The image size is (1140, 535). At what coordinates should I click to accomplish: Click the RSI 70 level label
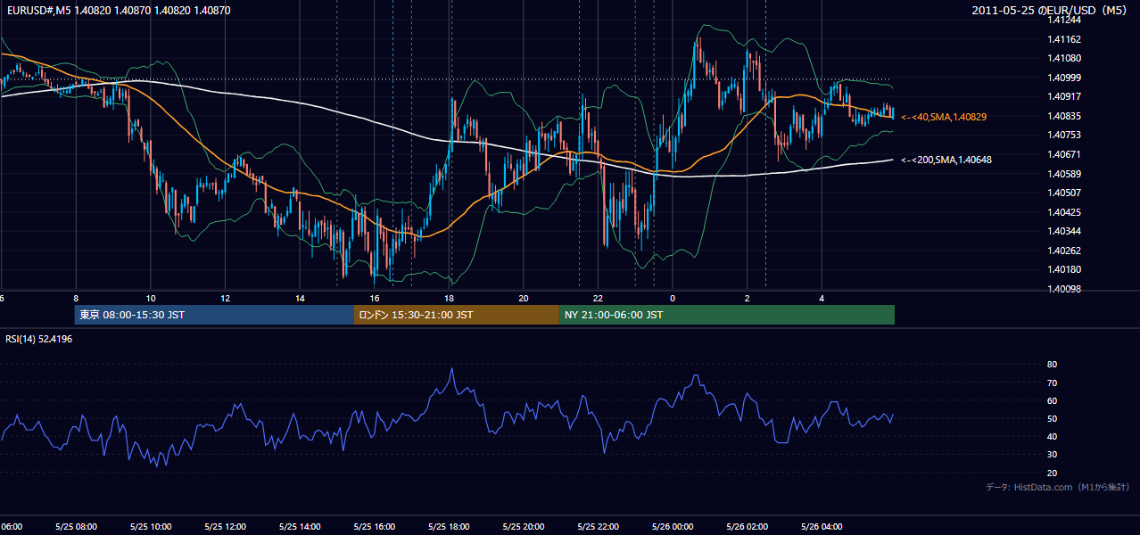coord(1052,383)
